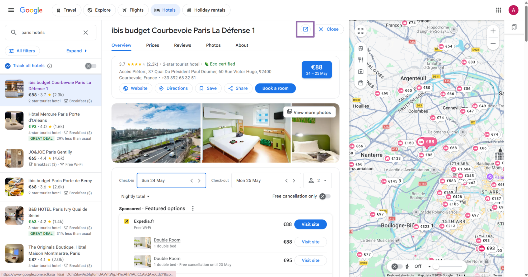Open featured options three-dot menu
The width and height of the screenshot is (528, 277).
pyautogui.click(x=193, y=209)
